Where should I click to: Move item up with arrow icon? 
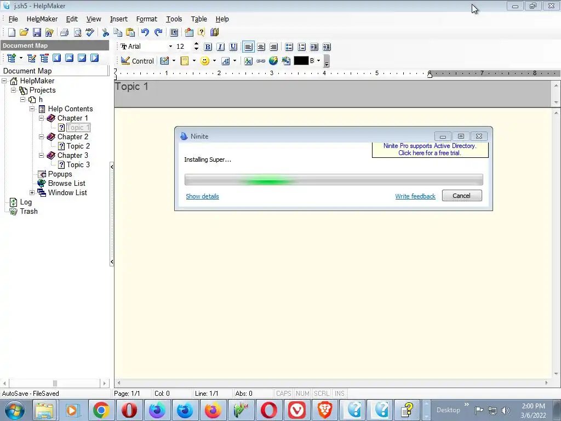tap(70, 58)
